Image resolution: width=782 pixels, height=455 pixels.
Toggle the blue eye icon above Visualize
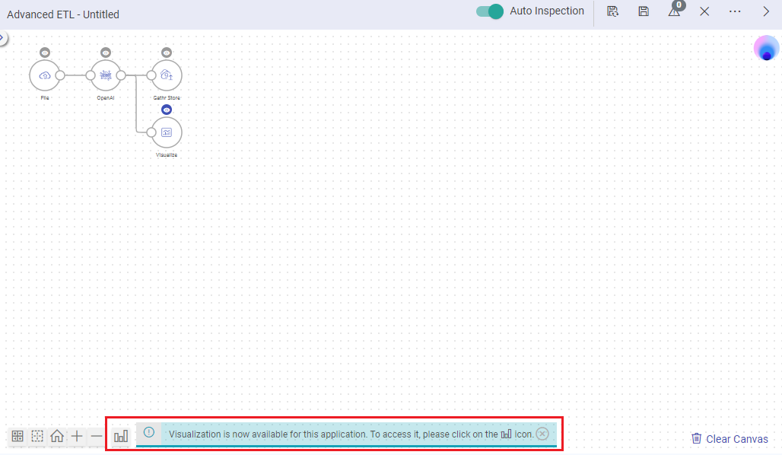click(x=167, y=110)
